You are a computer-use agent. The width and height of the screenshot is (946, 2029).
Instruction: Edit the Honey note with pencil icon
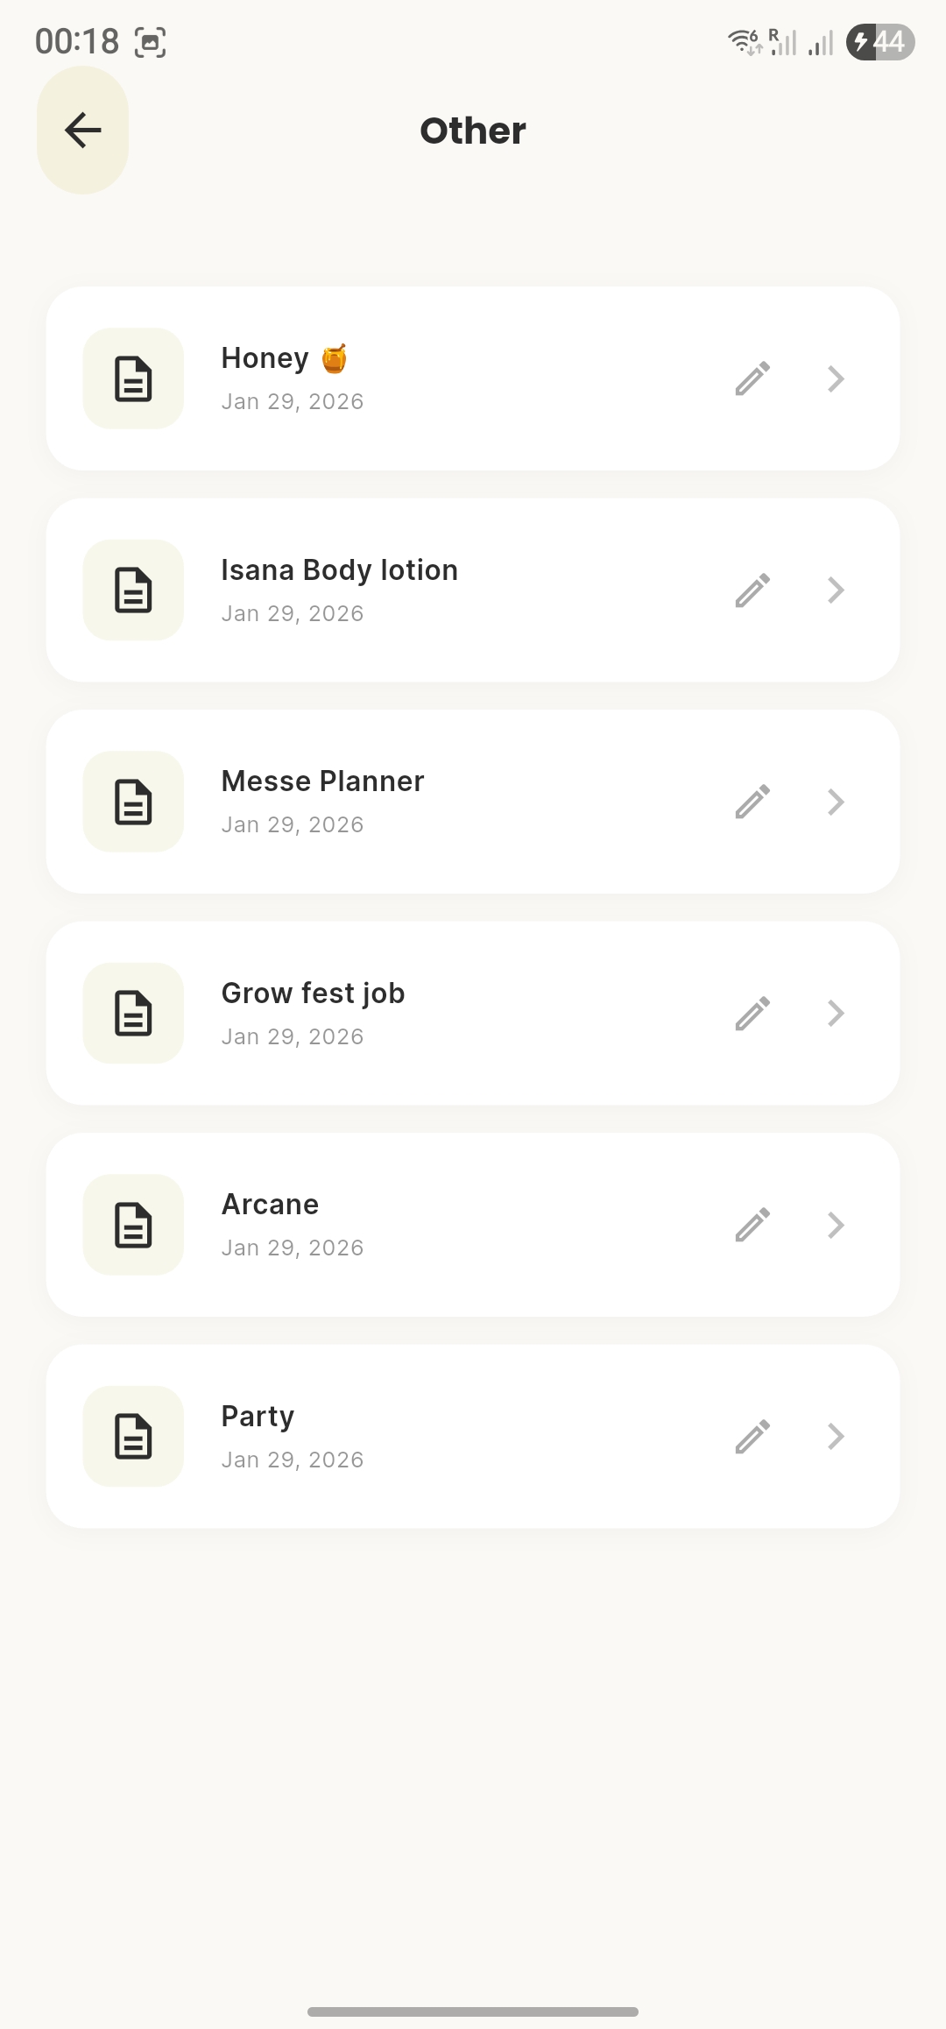752,378
